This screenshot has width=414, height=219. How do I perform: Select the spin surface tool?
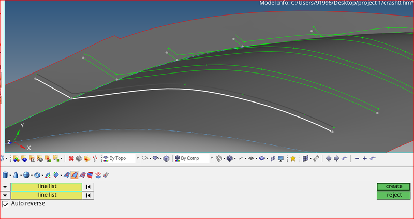pos(48,175)
